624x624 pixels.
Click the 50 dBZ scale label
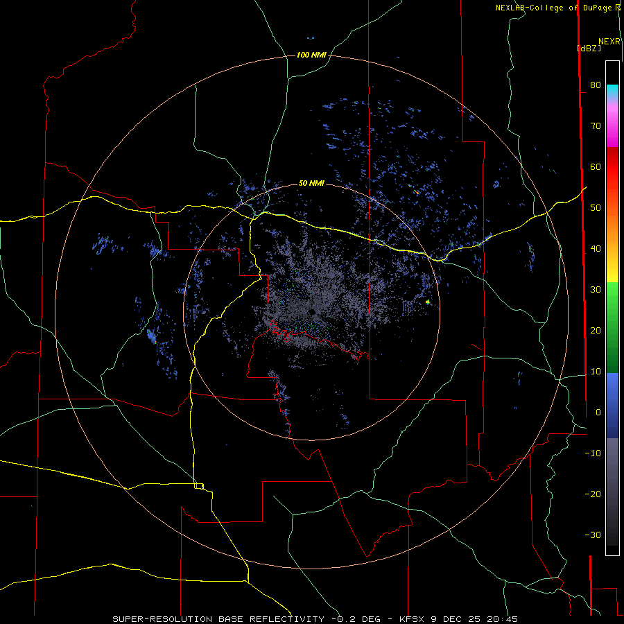pos(596,208)
